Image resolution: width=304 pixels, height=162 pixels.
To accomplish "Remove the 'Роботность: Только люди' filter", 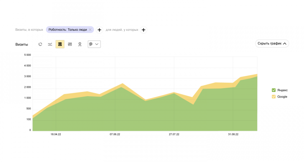I will (90, 30).
